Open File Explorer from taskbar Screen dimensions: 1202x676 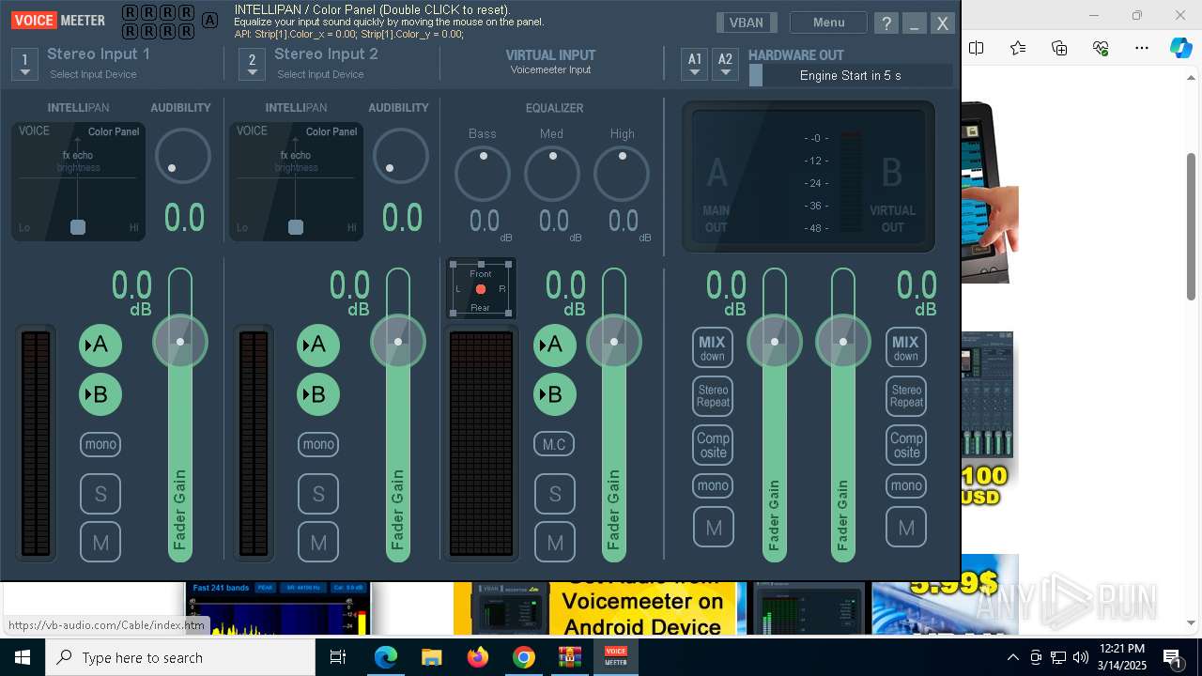(x=432, y=657)
